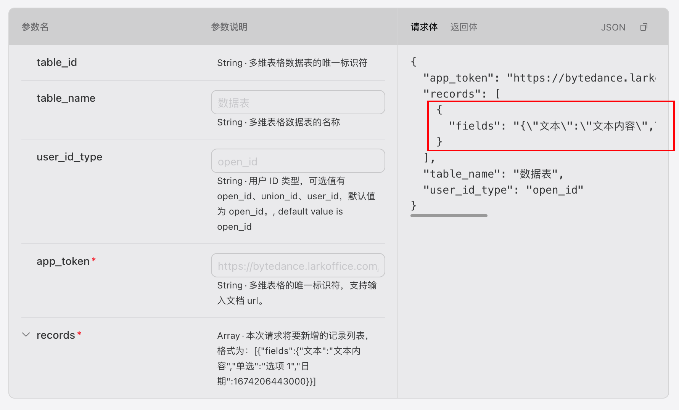Click the app_token description text
This screenshot has width=679, height=410.
coord(297,293)
